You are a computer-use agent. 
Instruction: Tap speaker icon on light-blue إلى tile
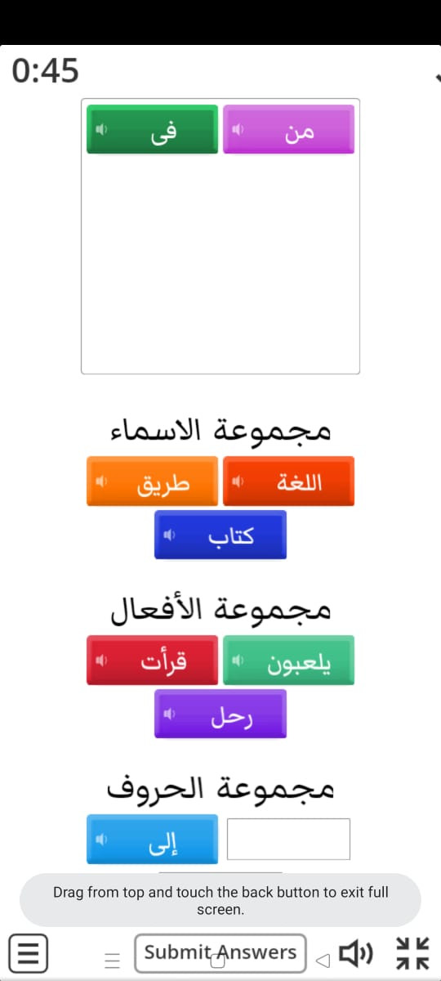(x=100, y=839)
